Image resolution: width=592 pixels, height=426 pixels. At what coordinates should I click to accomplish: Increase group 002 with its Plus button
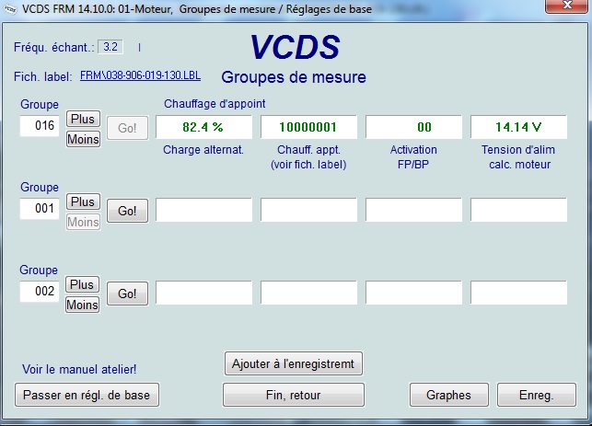tap(82, 284)
